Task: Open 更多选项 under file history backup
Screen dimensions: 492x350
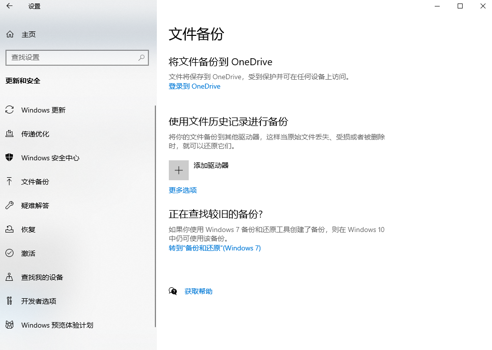Action: [182, 190]
